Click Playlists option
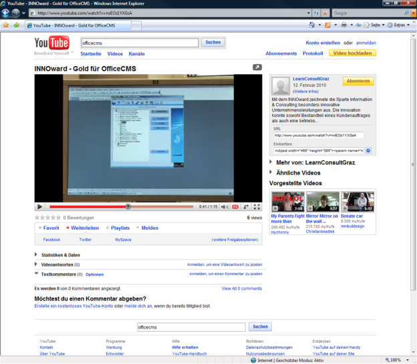The image size is (417, 364). click(120, 228)
